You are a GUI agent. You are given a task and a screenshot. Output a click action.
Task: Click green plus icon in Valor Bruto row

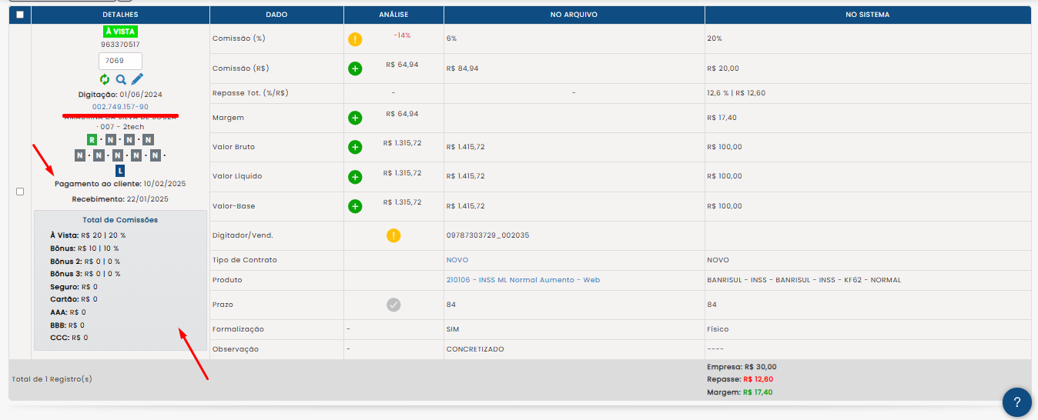click(x=355, y=147)
